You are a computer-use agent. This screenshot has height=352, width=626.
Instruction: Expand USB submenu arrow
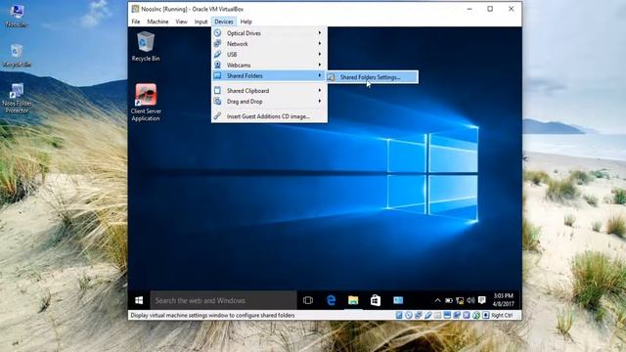click(x=320, y=54)
